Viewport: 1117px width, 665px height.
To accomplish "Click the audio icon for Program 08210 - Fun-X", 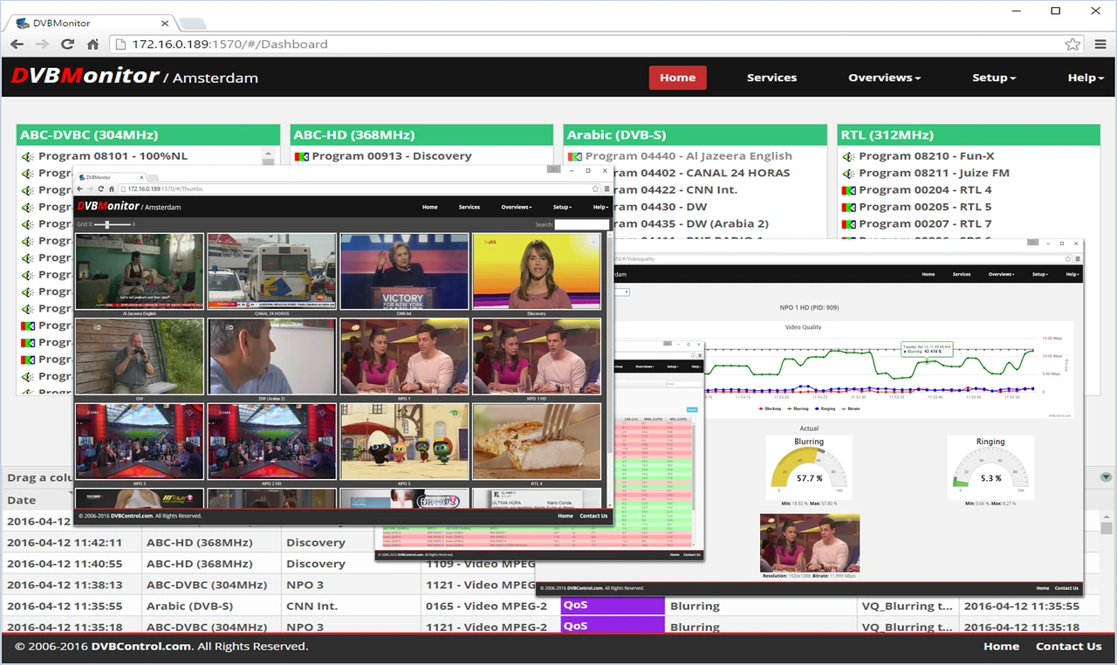I will pos(848,157).
